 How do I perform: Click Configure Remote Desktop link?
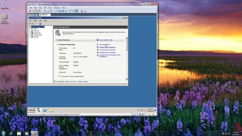[x=107, y=53]
